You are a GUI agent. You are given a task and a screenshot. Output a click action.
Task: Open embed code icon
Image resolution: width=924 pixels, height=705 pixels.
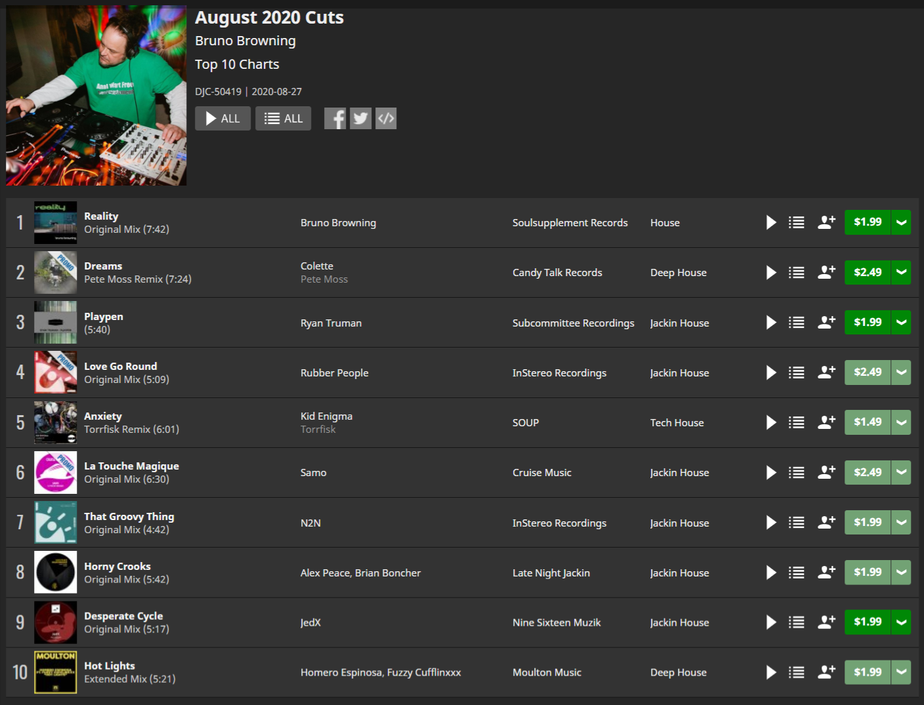[386, 119]
